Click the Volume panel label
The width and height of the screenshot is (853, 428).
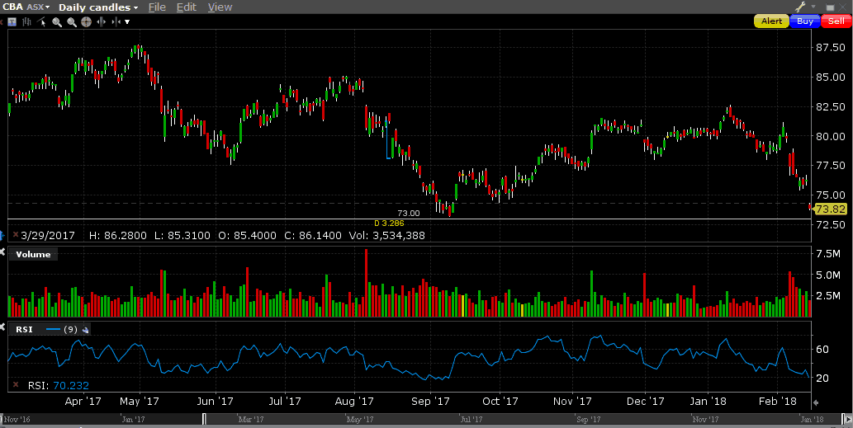click(x=33, y=254)
